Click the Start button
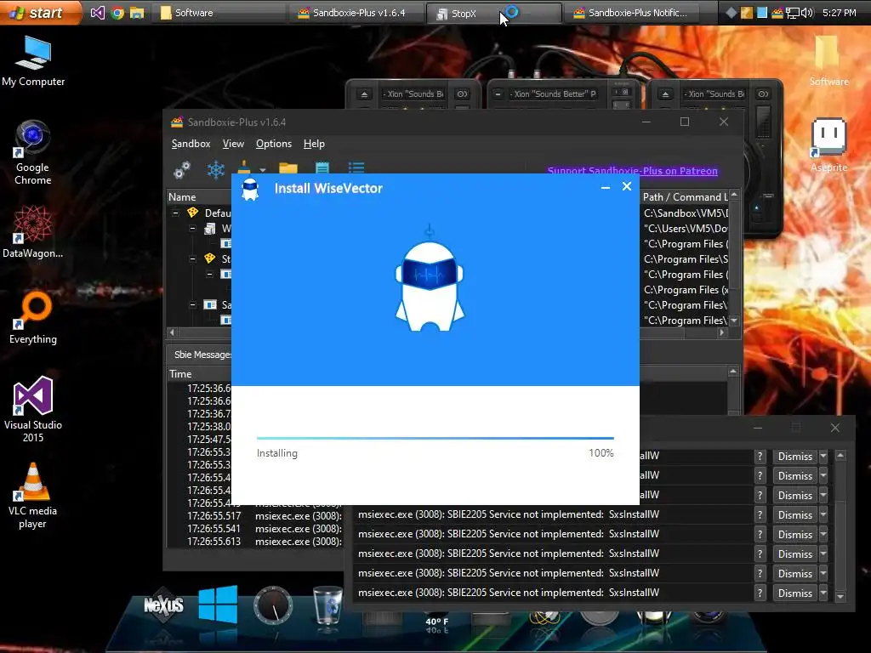Screen dimensions: 871x653 tap(40, 12)
